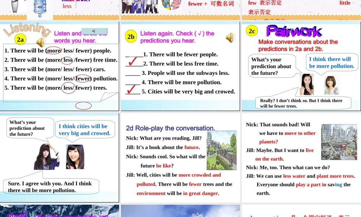The height and width of the screenshot is (217, 361).
Task: Click the red phrase 'on the earth.'
Action: (270, 159)
